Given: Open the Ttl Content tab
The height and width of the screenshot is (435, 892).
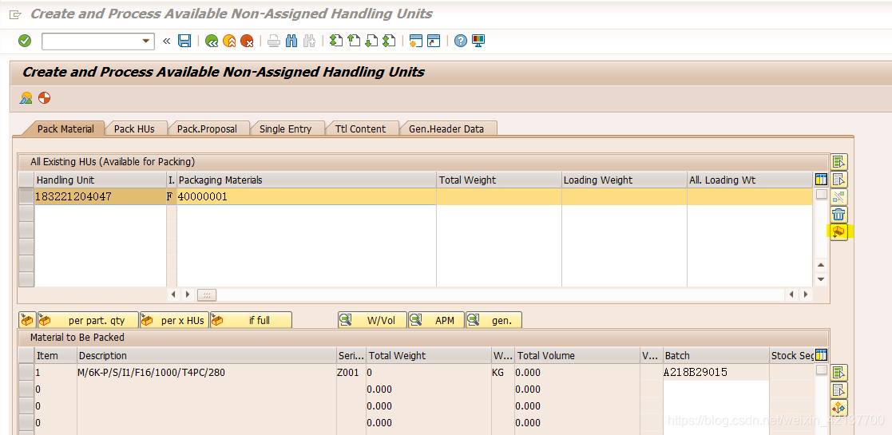Looking at the screenshot, I should 361,129.
